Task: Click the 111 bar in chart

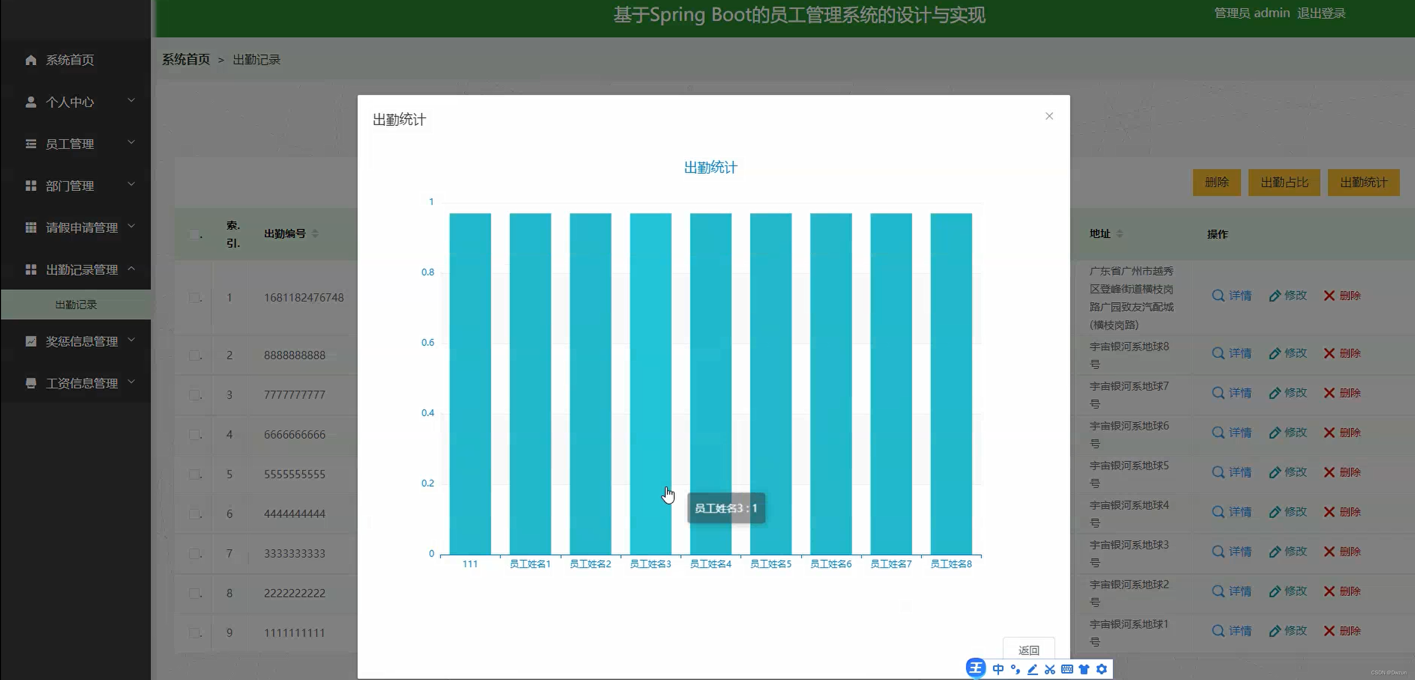Action: point(470,384)
